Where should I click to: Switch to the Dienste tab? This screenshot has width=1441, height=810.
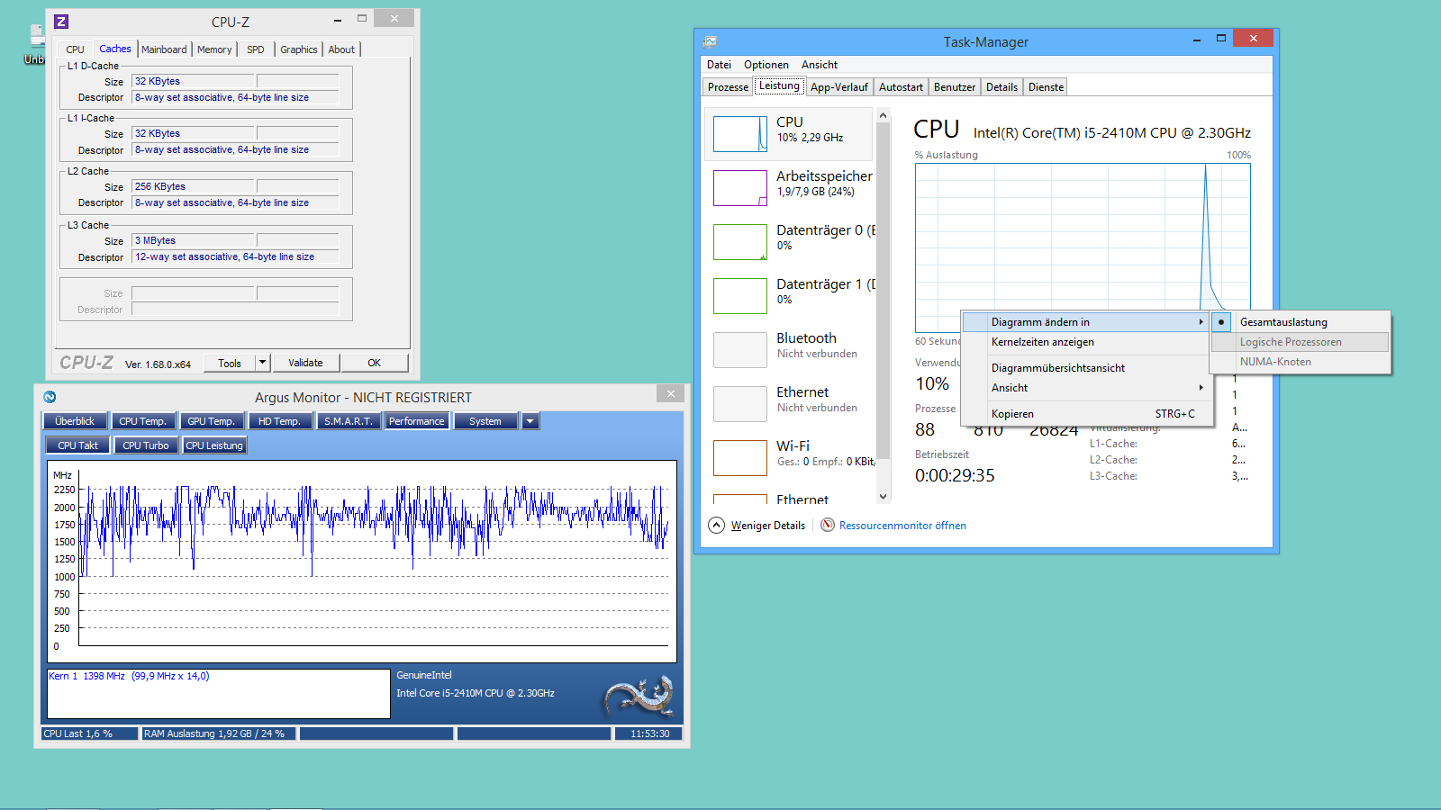[1046, 87]
